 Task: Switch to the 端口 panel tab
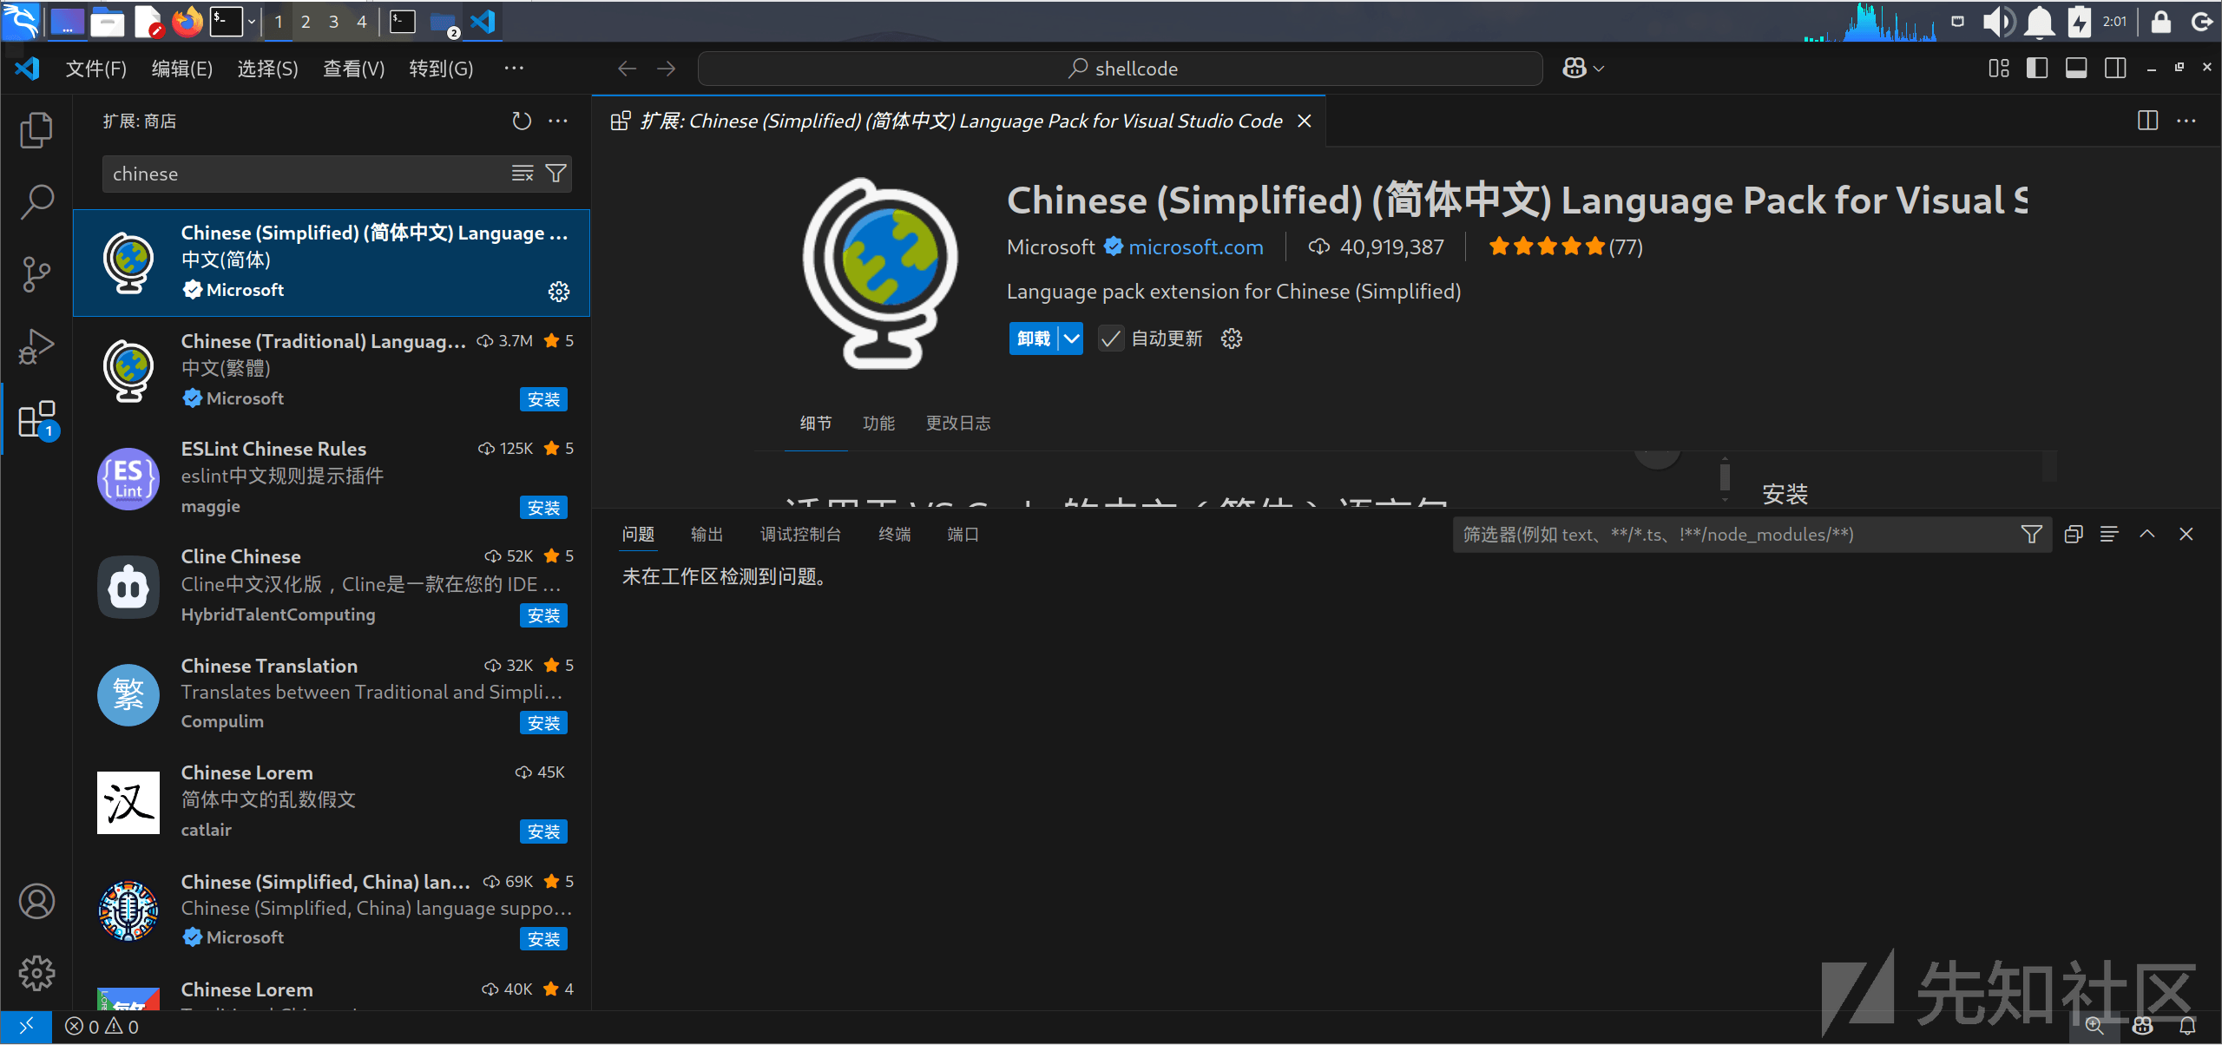click(x=963, y=535)
